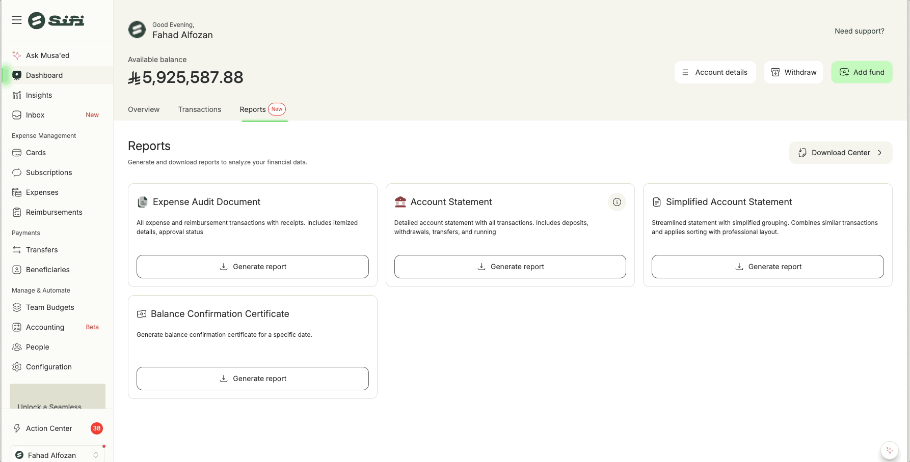Open Reimbursements section

(x=54, y=212)
